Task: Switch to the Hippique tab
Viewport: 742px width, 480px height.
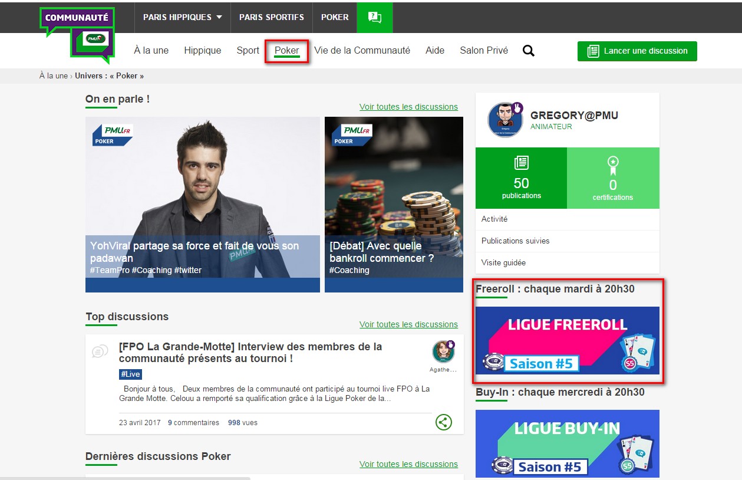Action: pos(203,51)
